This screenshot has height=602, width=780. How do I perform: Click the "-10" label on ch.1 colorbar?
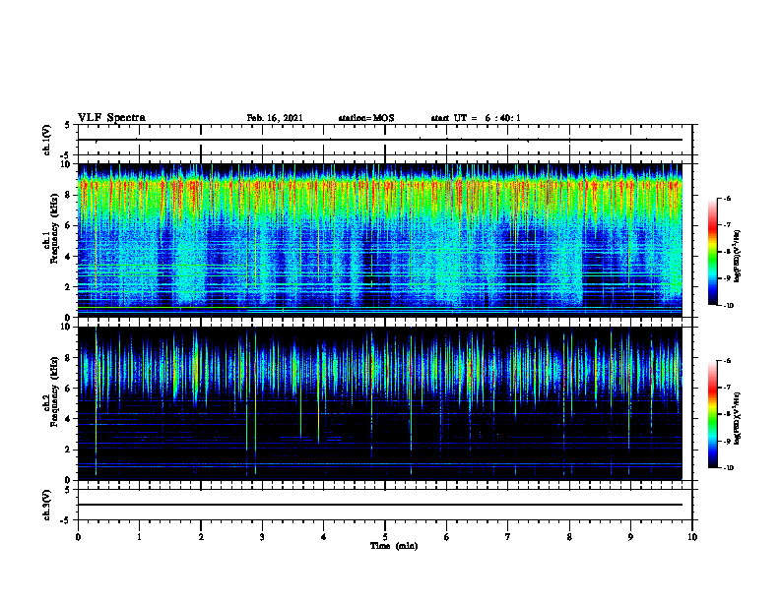tap(729, 306)
